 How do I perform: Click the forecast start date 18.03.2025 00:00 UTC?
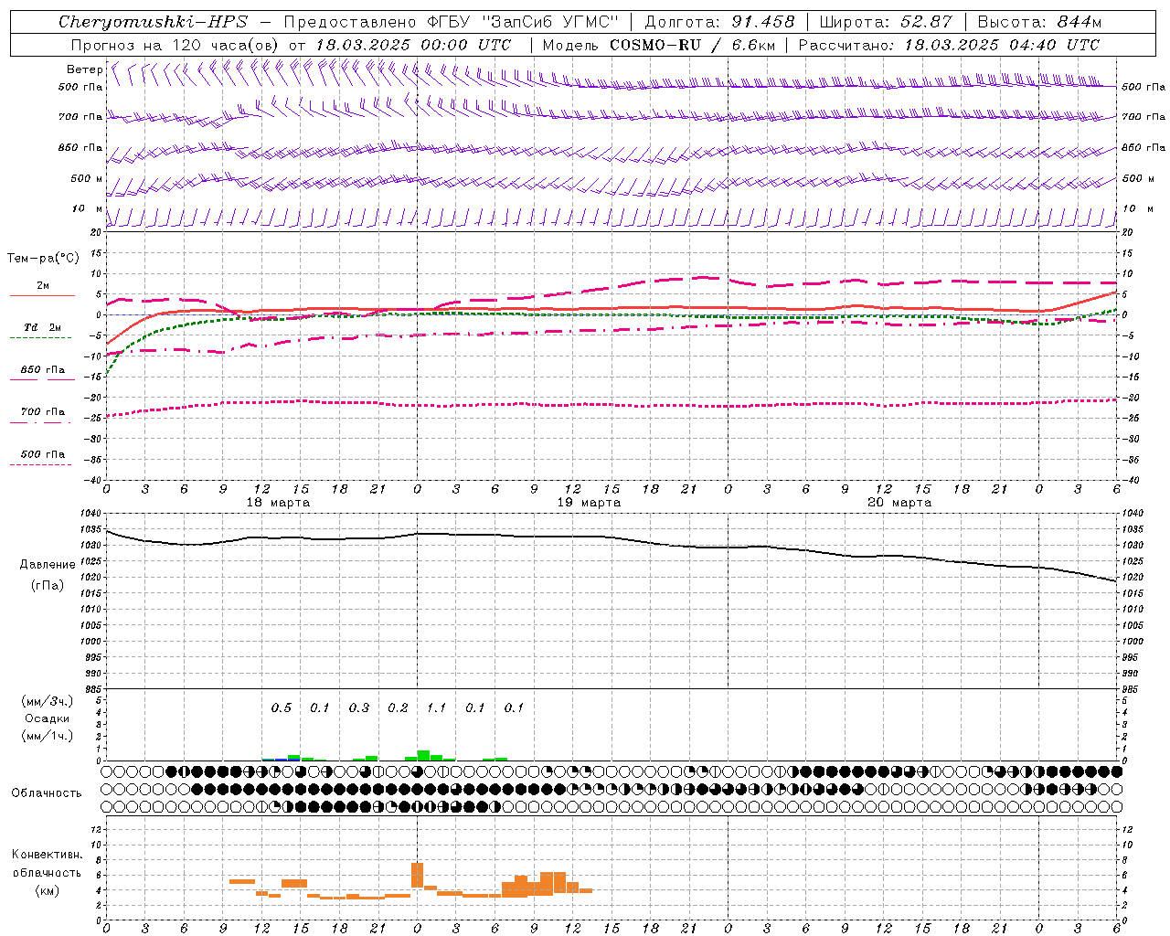tap(413, 45)
